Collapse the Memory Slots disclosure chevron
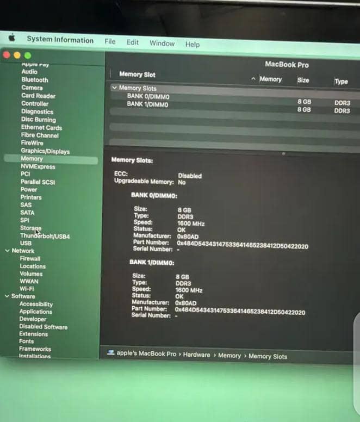Viewport: 360px width, 422px height. (x=115, y=88)
